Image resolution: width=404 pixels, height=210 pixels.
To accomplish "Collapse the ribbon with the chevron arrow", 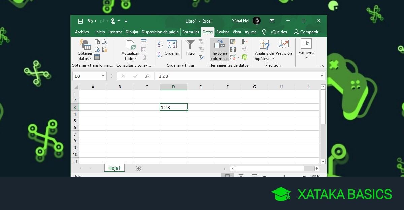I will pyautogui.click(x=322, y=66).
